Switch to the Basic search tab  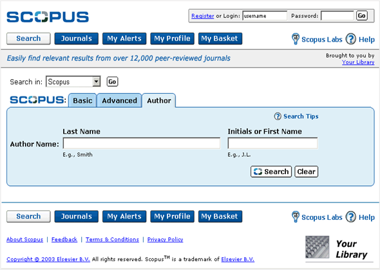pyautogui.click(x=82, y=100)
